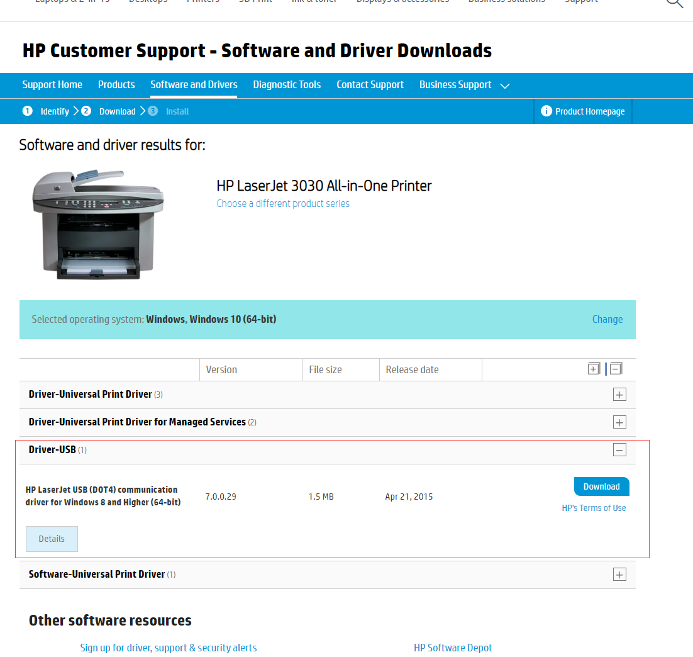Screen dimensions: 693x657
Task: Expand all sections using the plus icon
Action: pos(593,369)
